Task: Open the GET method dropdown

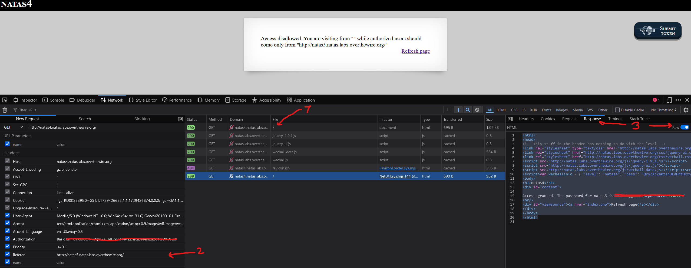Action: click(13, 127)
